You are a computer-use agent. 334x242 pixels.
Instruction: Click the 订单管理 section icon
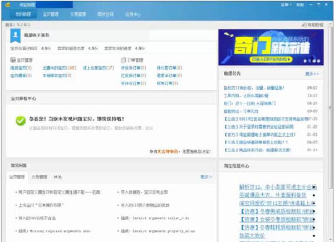coord(124,60)
